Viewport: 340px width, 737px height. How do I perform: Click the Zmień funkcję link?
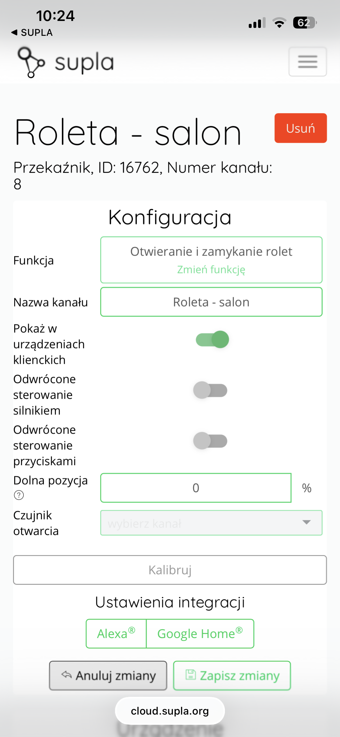(211, 270)
